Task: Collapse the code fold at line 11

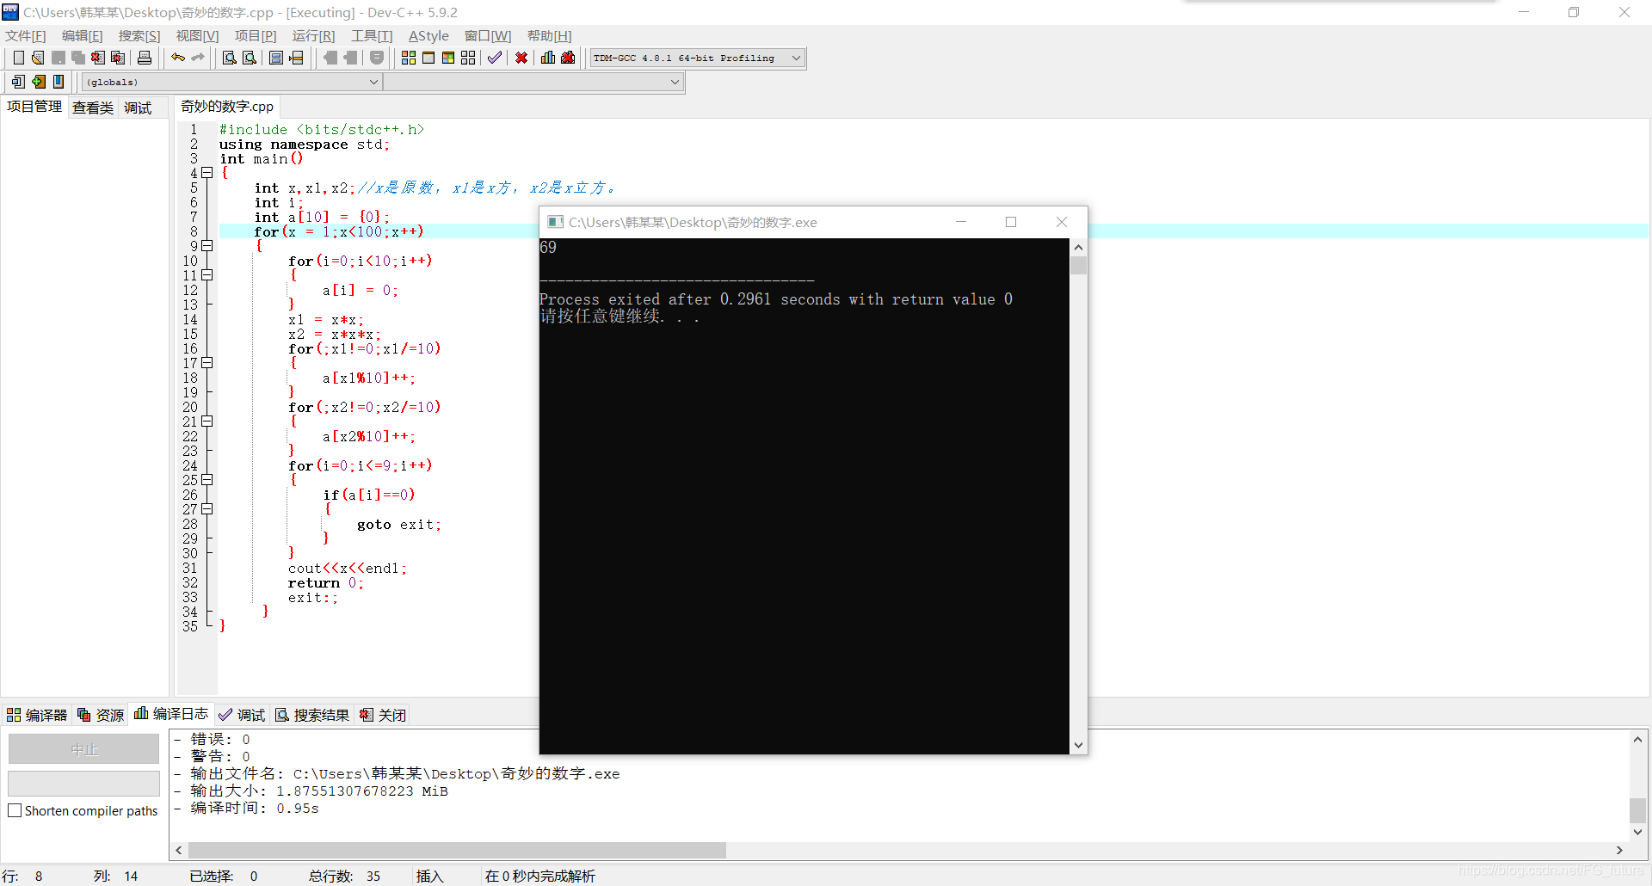Action: [x=207, y=275]
